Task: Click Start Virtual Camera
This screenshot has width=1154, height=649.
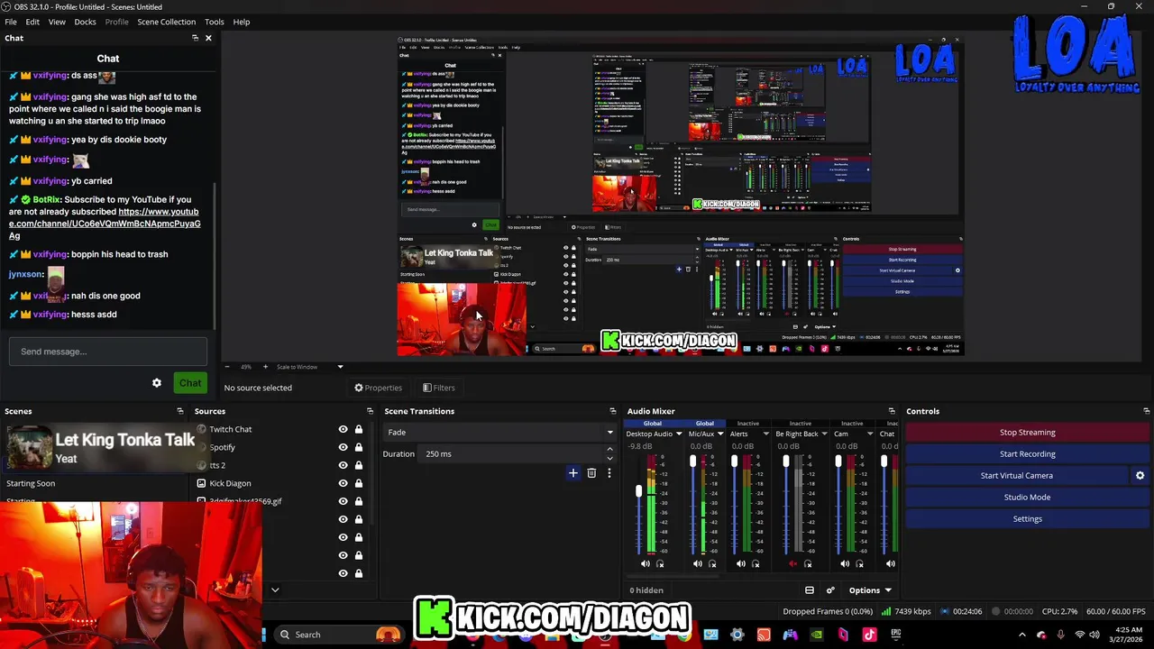Action: [1016, 475]
